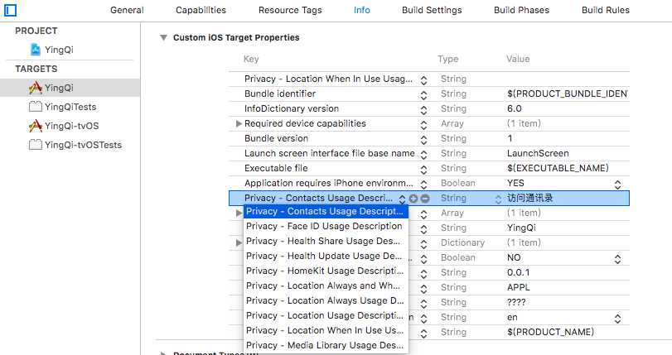Remove selected row with minus button

tap(425, 199)
